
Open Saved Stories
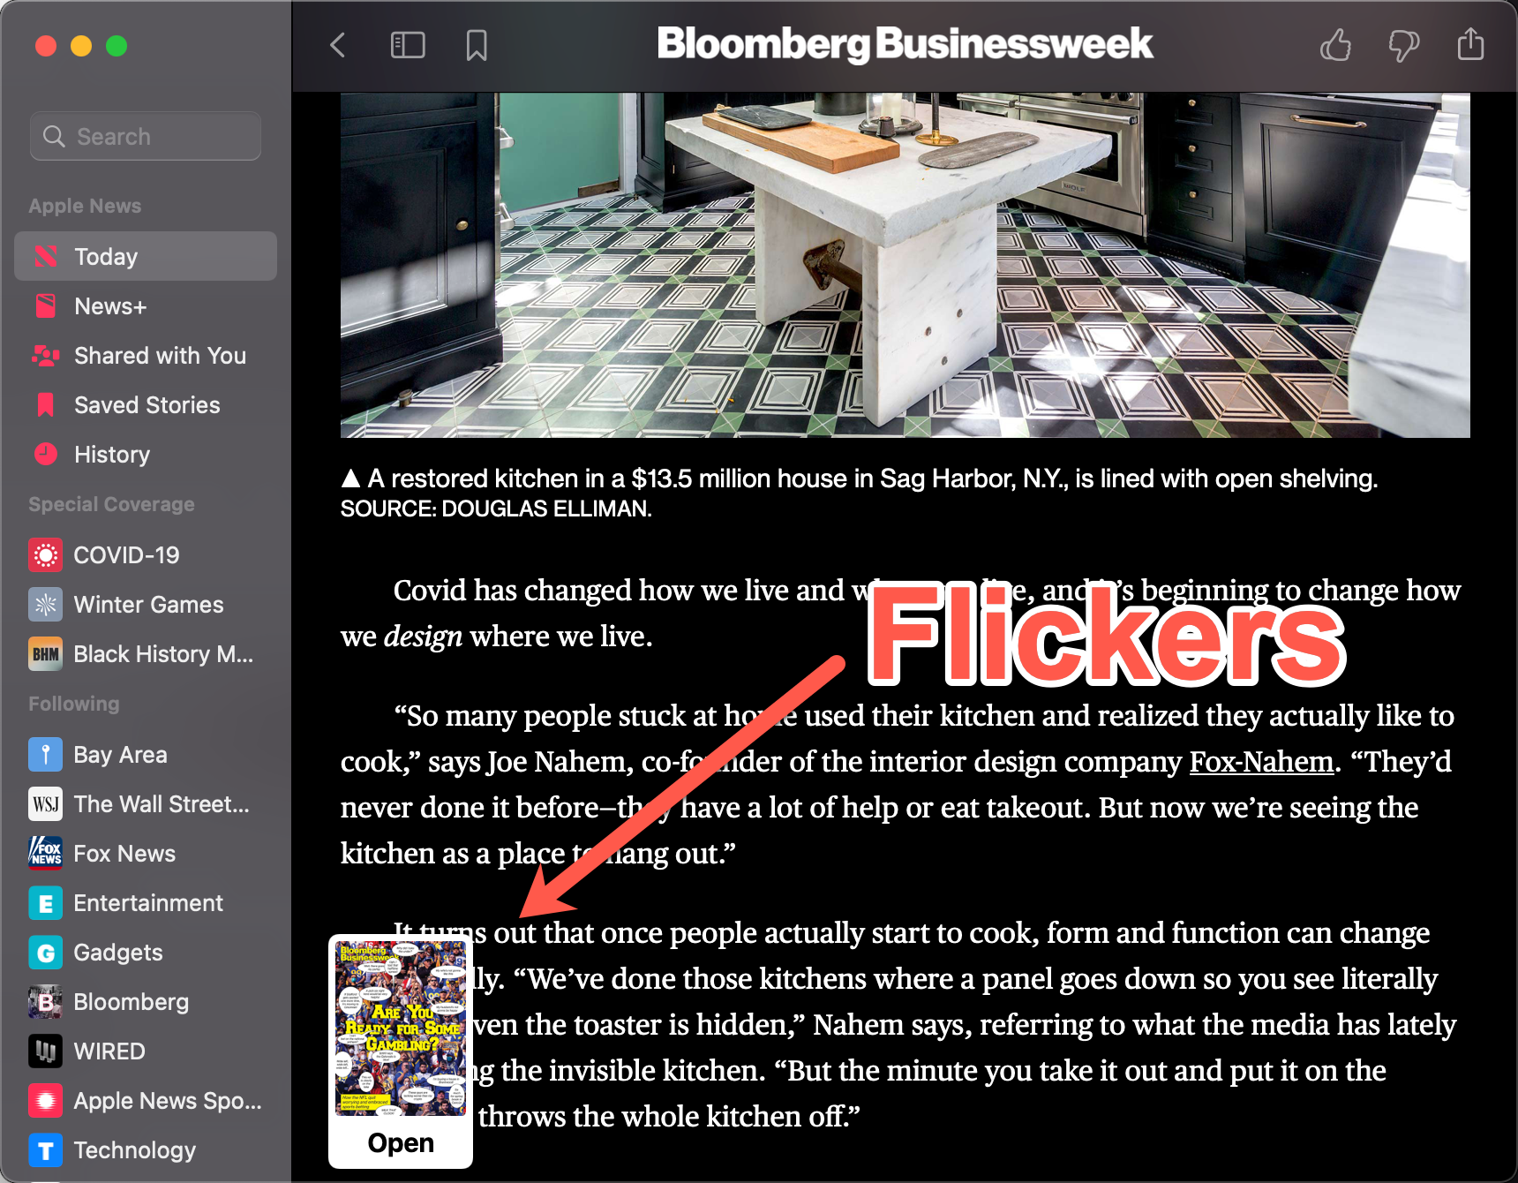pos(146,405)
